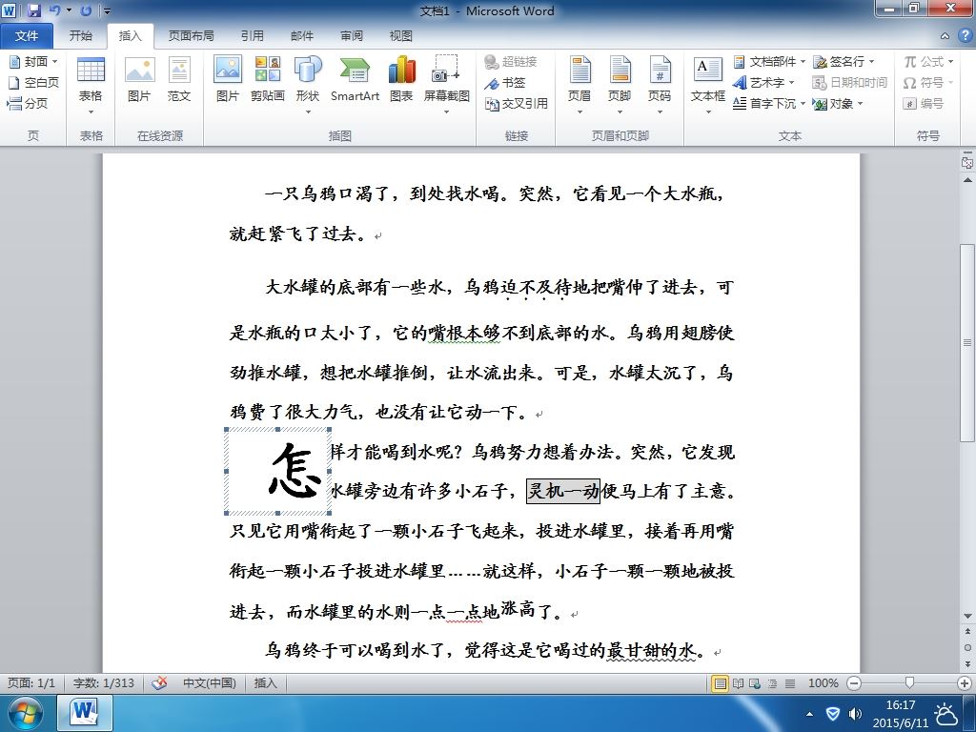Insert a page break (分页)
The height and width of the screenshot is (732, 976).
[28, 103]
